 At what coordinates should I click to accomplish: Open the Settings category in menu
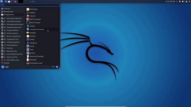[x=12, y=63]
